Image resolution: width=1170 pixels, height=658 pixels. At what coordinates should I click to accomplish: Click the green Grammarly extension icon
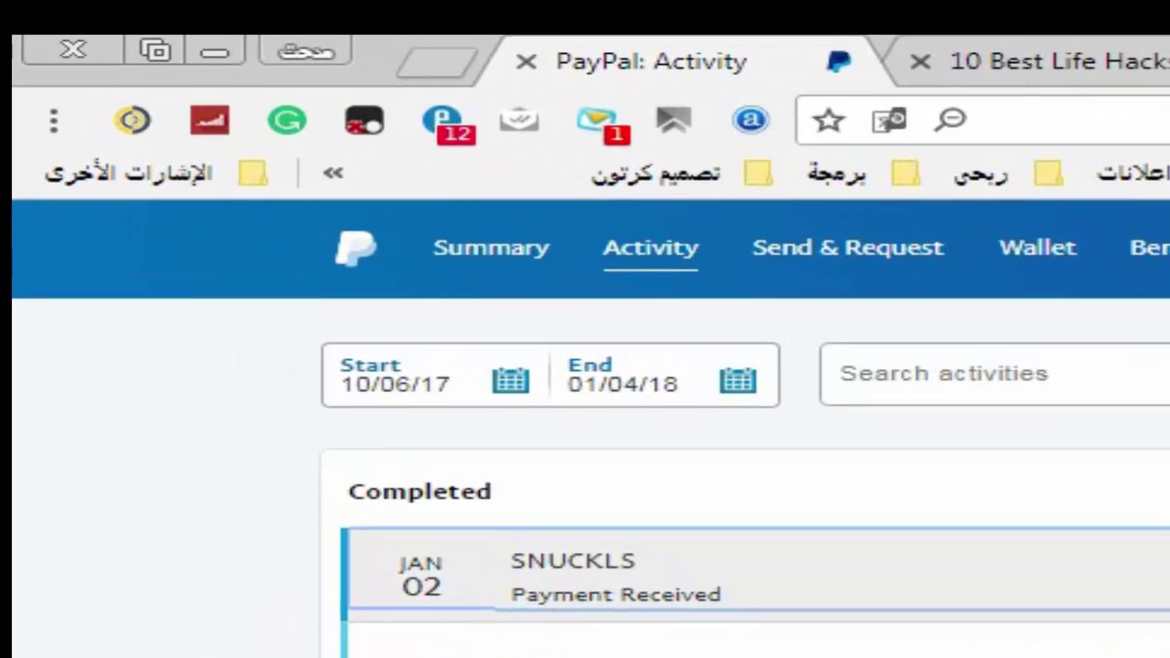287,121
